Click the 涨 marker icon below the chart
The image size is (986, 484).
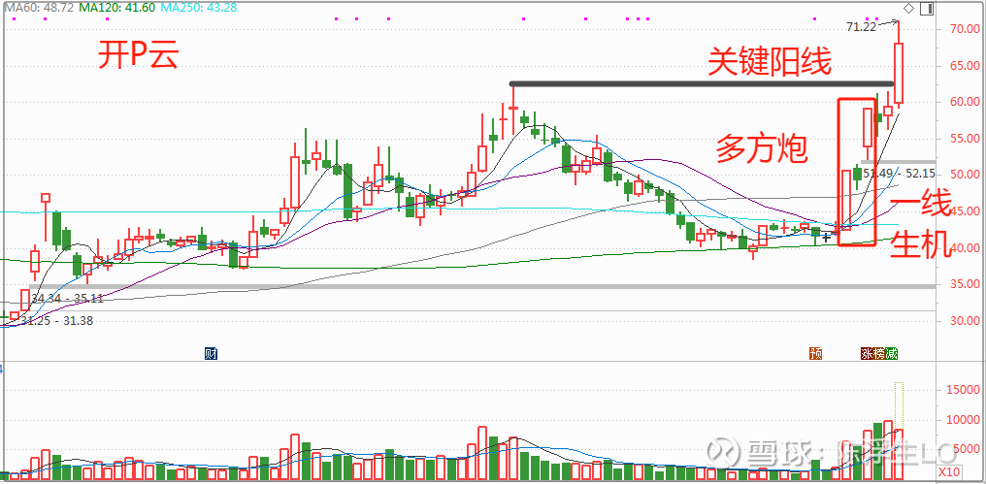(x=866, y=353)
